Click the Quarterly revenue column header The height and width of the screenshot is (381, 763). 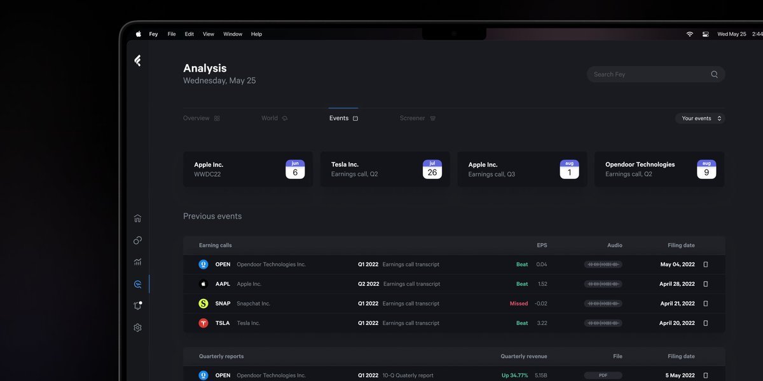524,356
